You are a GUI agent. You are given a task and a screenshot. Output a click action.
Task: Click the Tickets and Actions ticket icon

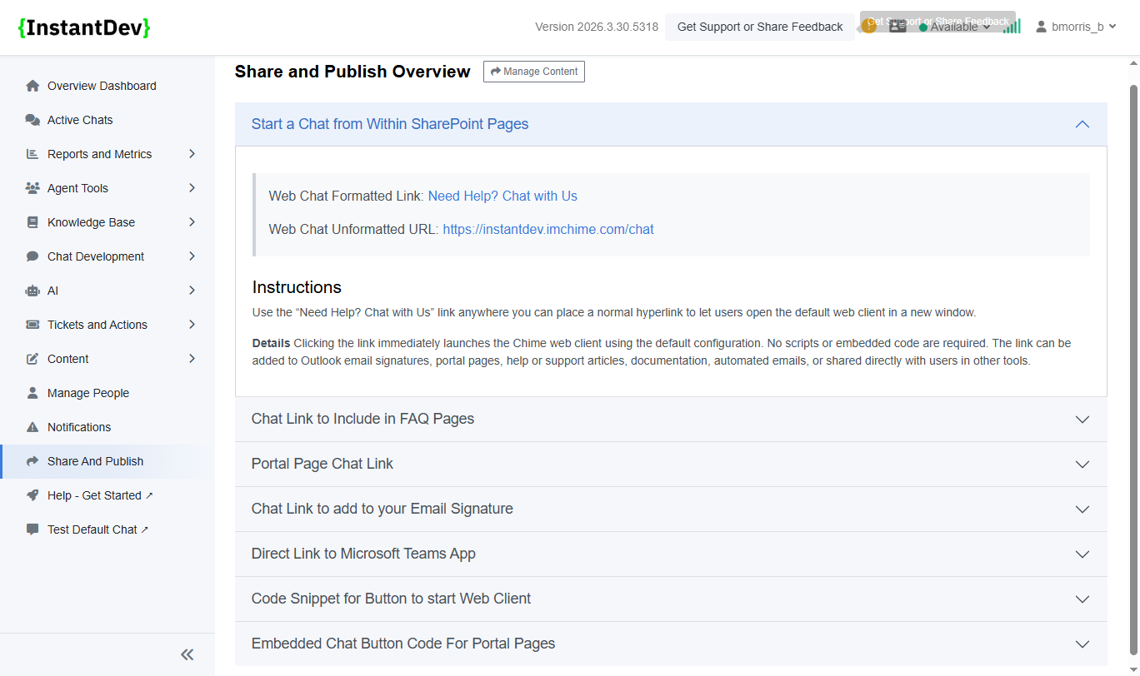point(32,325)
